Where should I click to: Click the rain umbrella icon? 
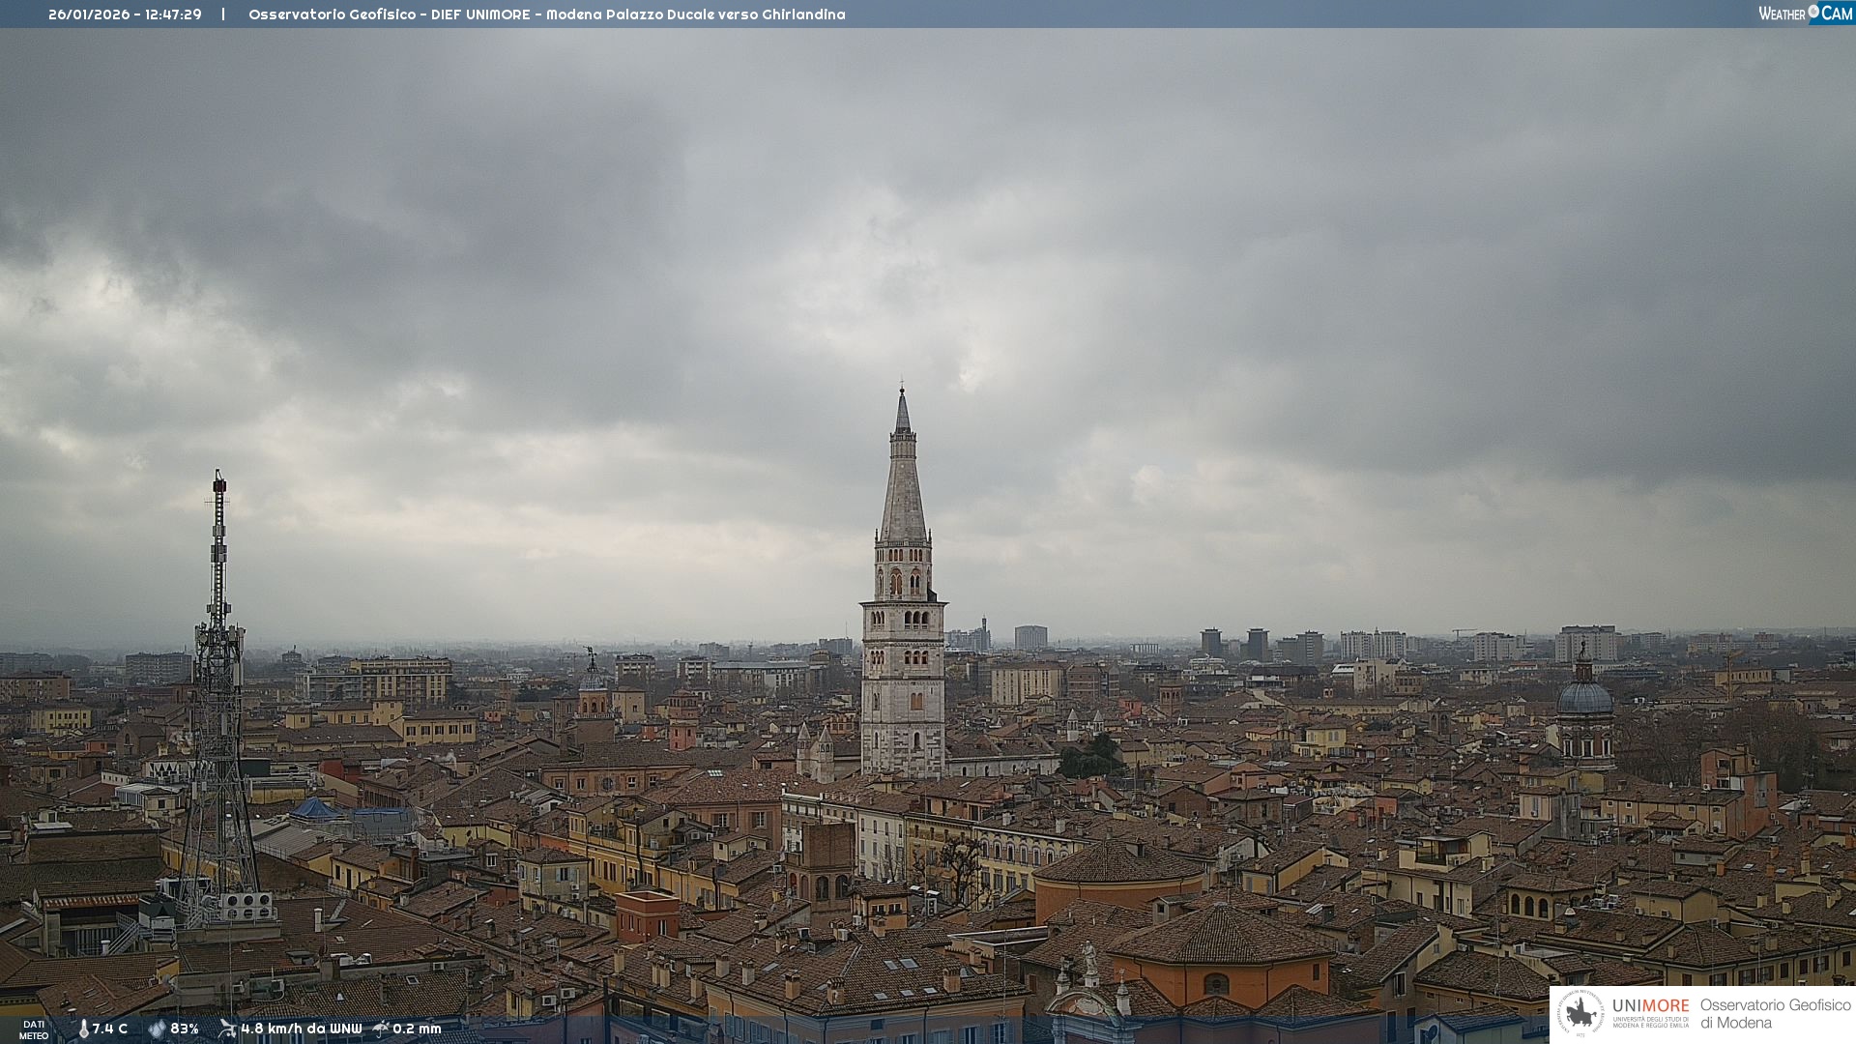coord(381,1029)
